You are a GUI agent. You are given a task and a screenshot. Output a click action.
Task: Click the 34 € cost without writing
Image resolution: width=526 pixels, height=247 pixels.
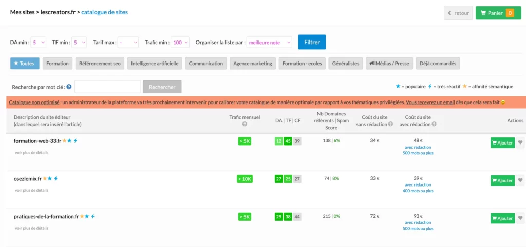tap(374, 141)
